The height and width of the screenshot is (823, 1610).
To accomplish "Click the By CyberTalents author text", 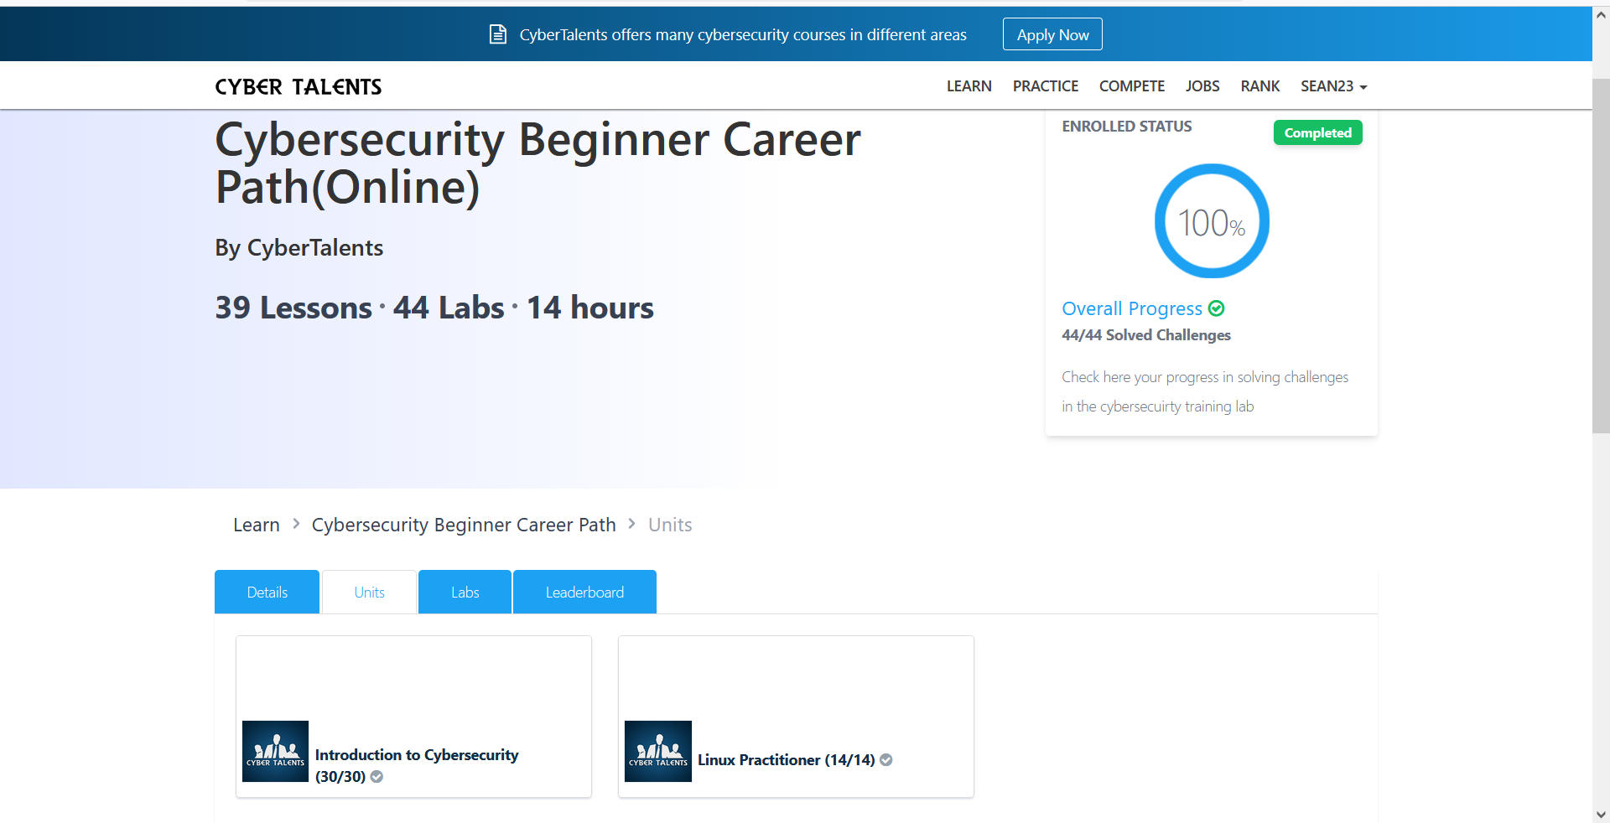I will tap(299, 248).
